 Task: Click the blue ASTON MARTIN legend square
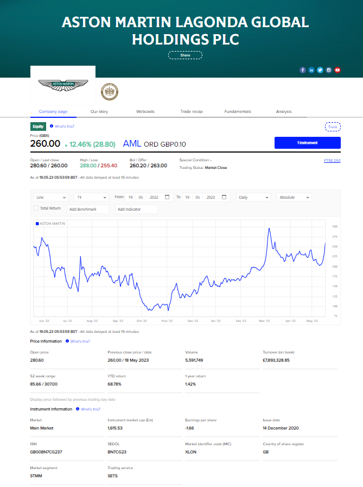click(x=37, y=224)
